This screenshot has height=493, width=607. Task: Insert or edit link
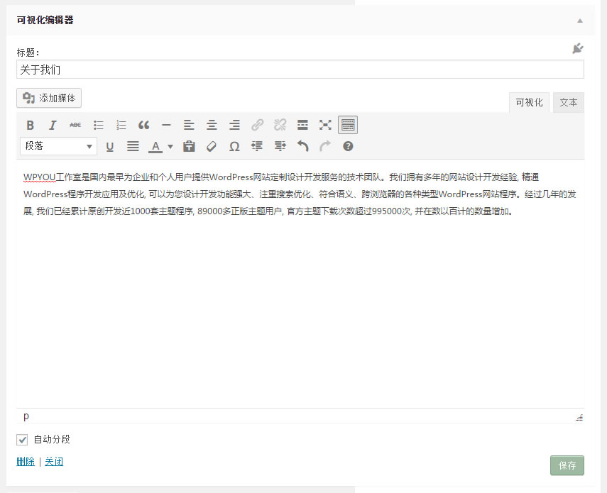point(257,125)
